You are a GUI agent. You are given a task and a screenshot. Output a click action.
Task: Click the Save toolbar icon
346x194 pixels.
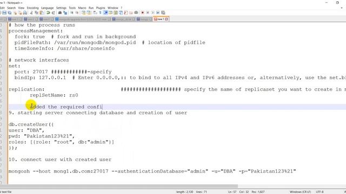click(x=4, y=13)
